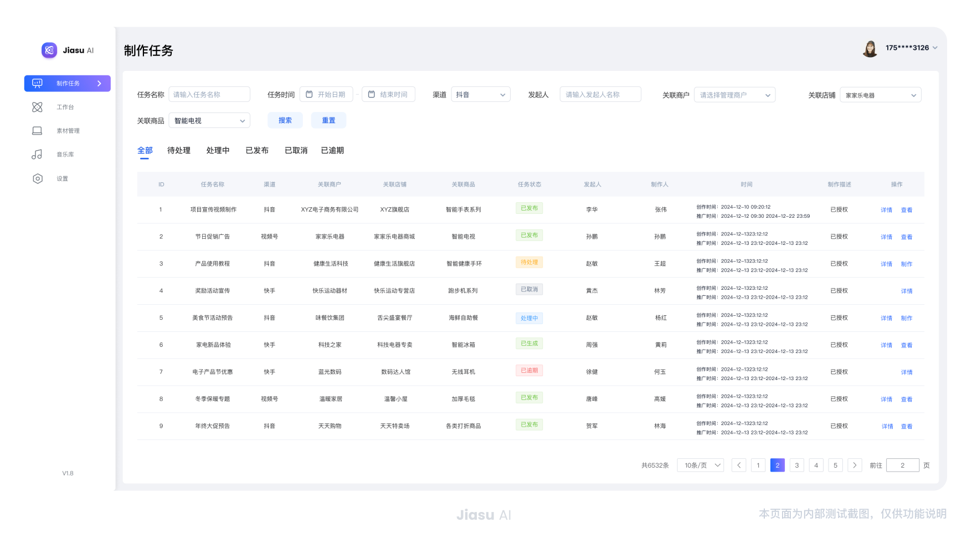Go to next page arrow

pyautogui.click(x=855, y=465)
